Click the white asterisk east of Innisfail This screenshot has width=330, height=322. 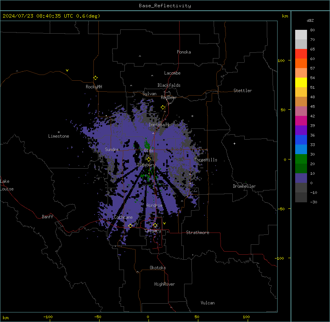click(192, 116)
